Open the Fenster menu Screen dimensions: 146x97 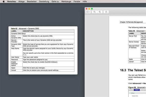coord(77,1)
